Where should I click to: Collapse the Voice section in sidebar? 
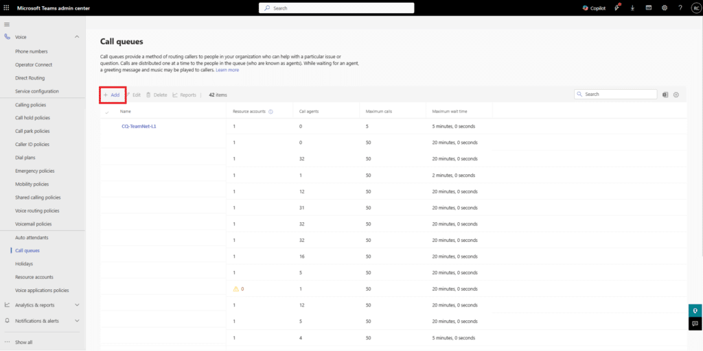pyautogui.click(x=77, y=36)
